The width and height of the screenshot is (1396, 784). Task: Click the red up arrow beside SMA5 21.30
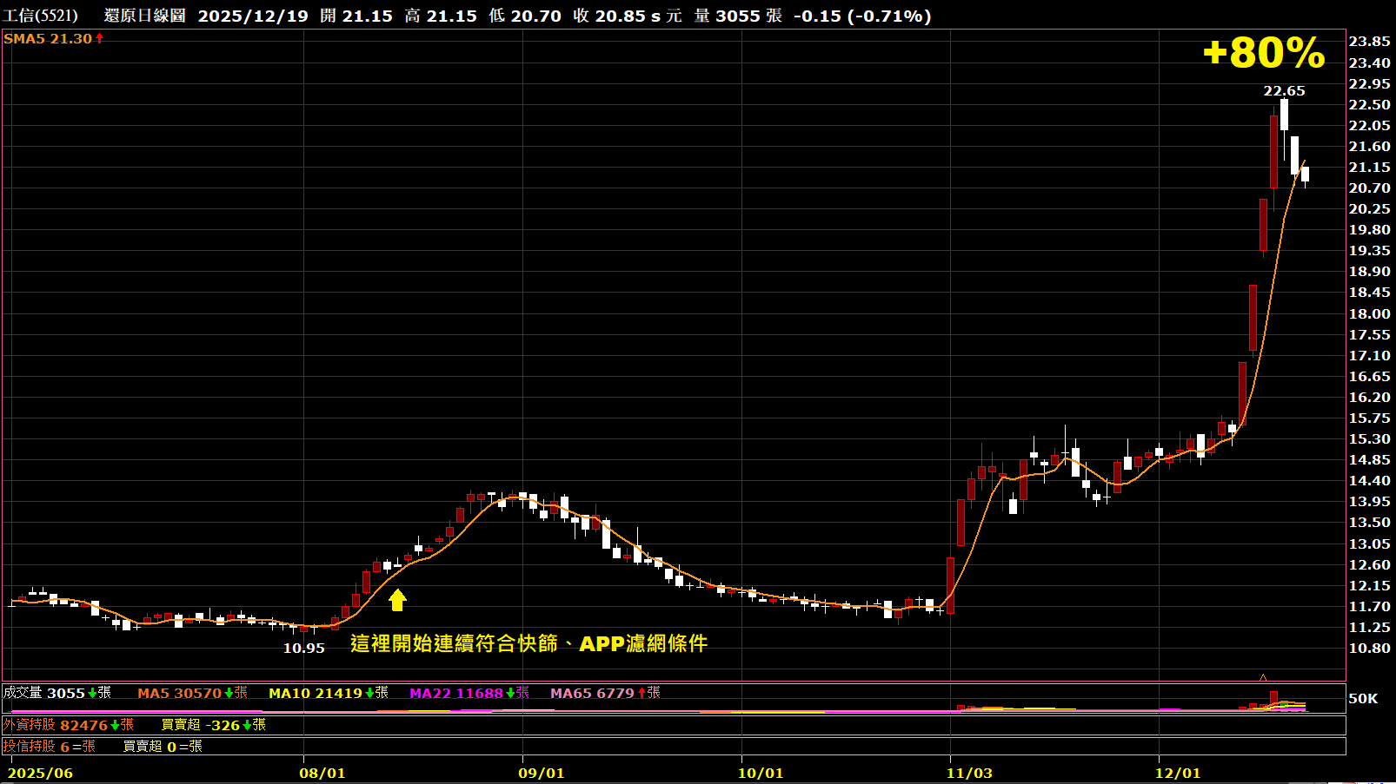pos(99,38)
